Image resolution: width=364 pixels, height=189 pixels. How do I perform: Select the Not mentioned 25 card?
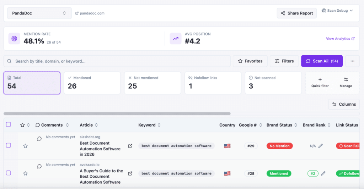(152, 83)
